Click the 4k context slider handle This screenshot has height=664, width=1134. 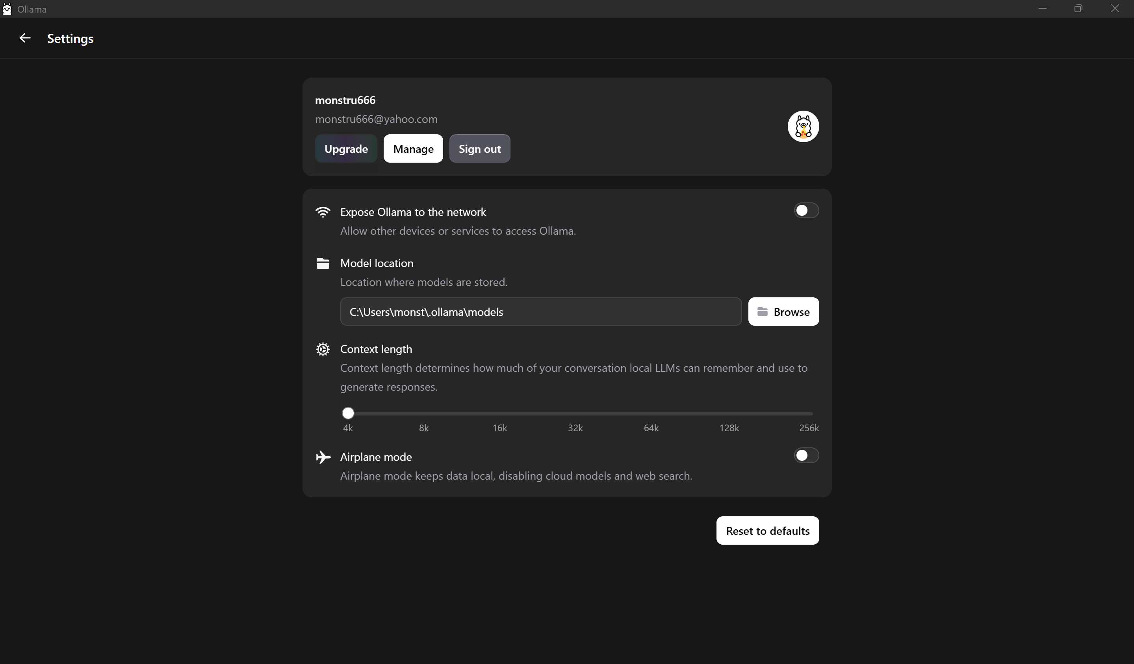pos(348,413)
